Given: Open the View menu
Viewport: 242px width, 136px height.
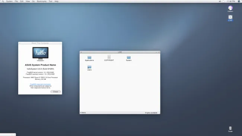Looking at the screenshot, I should coord(28,1).
